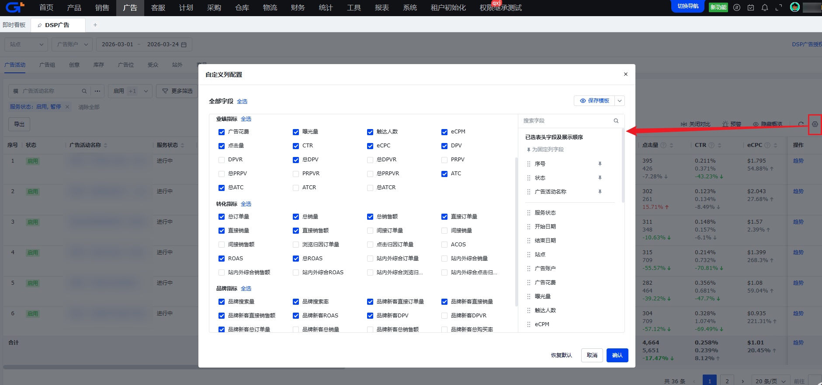
Task: Open the page size 20 条/页 dropdown
Action: [770, 381]
